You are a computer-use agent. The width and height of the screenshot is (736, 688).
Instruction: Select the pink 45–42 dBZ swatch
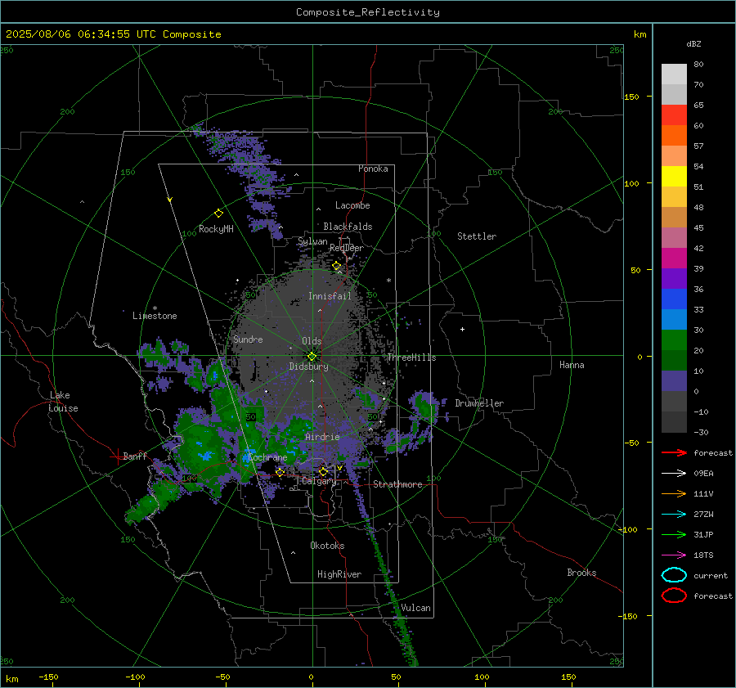pos(674,237)
